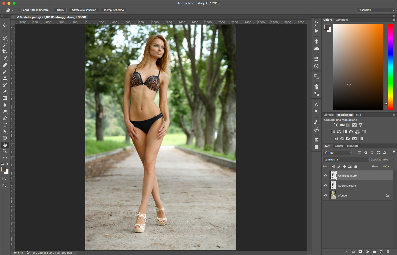Click Adatta allo schermo button

[84, 10]
